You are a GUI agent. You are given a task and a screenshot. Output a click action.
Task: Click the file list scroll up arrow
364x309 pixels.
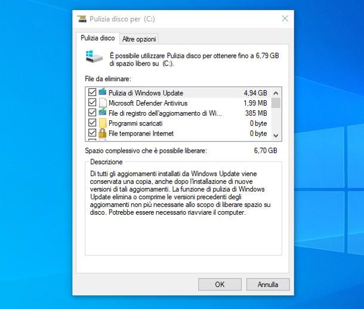click(x=276, y=92)
